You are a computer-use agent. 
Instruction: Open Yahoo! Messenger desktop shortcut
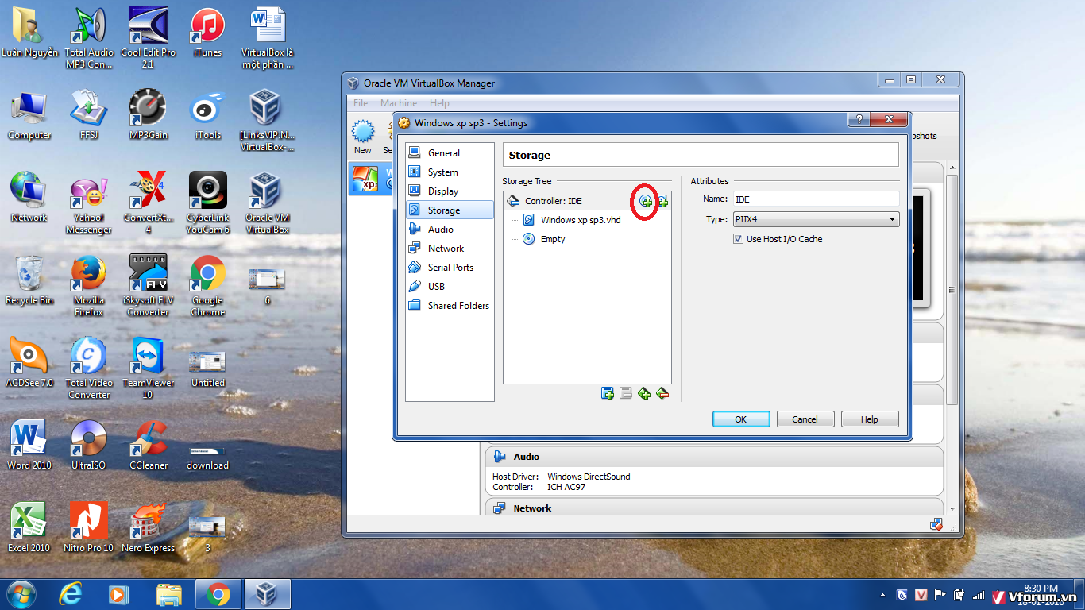pos(89,203)
